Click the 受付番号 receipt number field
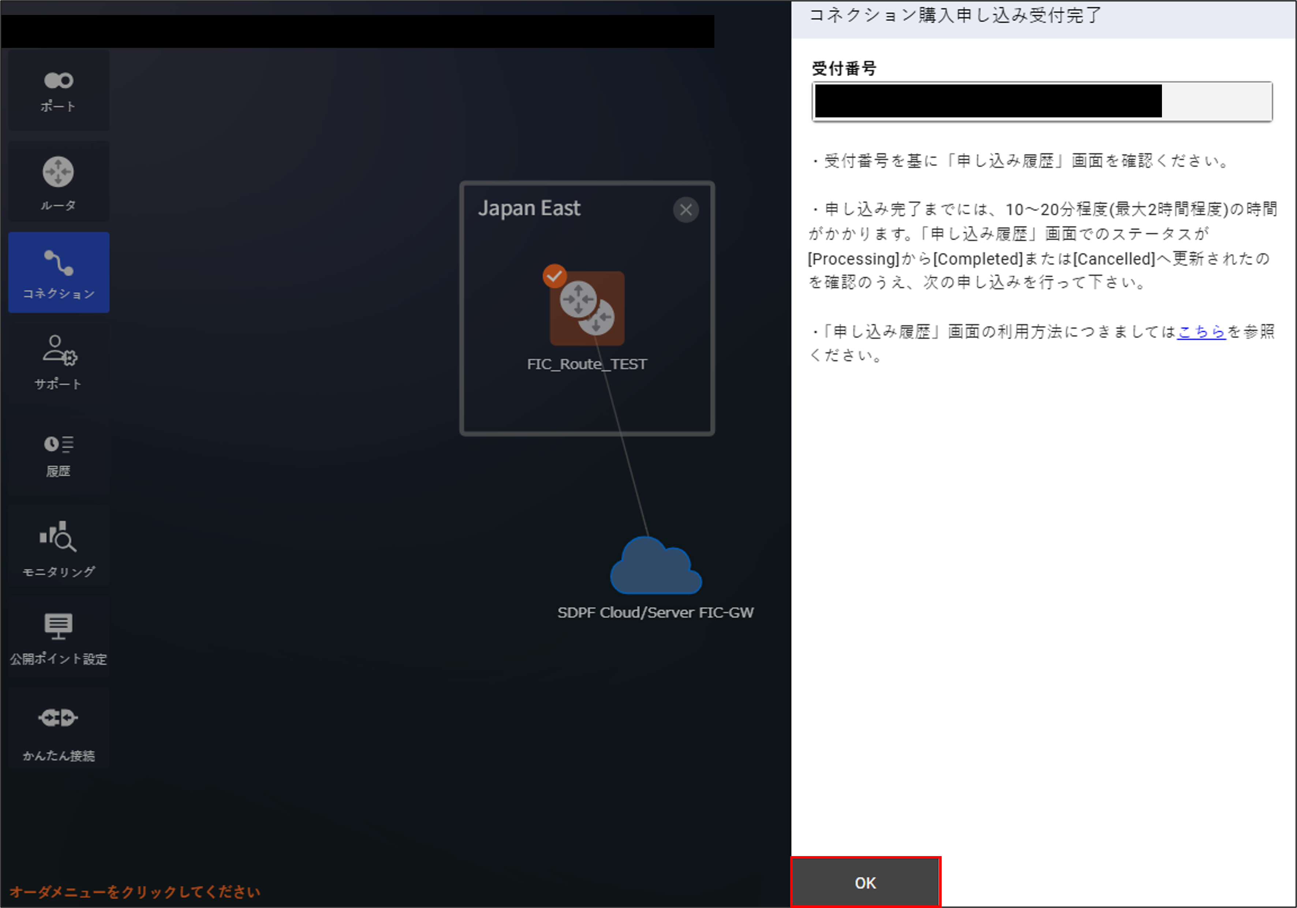This screenshot has height=908, width=1297. point(1042,102)
